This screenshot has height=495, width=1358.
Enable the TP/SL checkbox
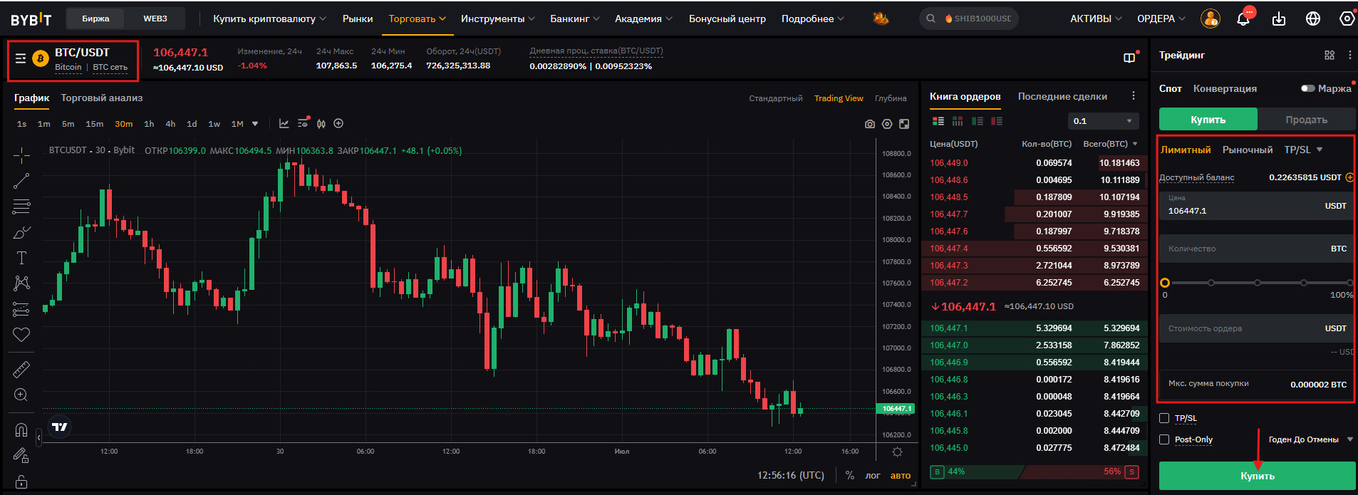(x=1164, y=418)
